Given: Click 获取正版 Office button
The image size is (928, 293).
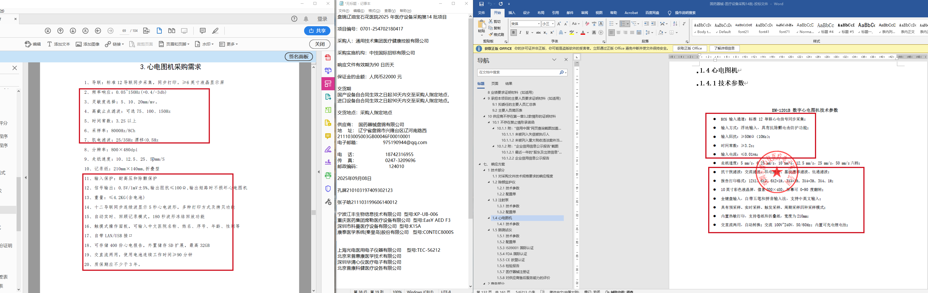Looking at the screenshot, I should pos(689,49).
